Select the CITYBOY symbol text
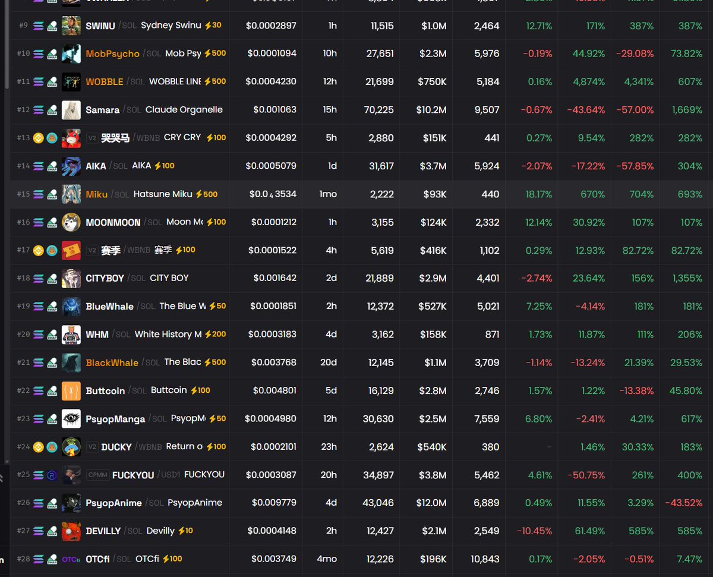 tap(105, 278)
